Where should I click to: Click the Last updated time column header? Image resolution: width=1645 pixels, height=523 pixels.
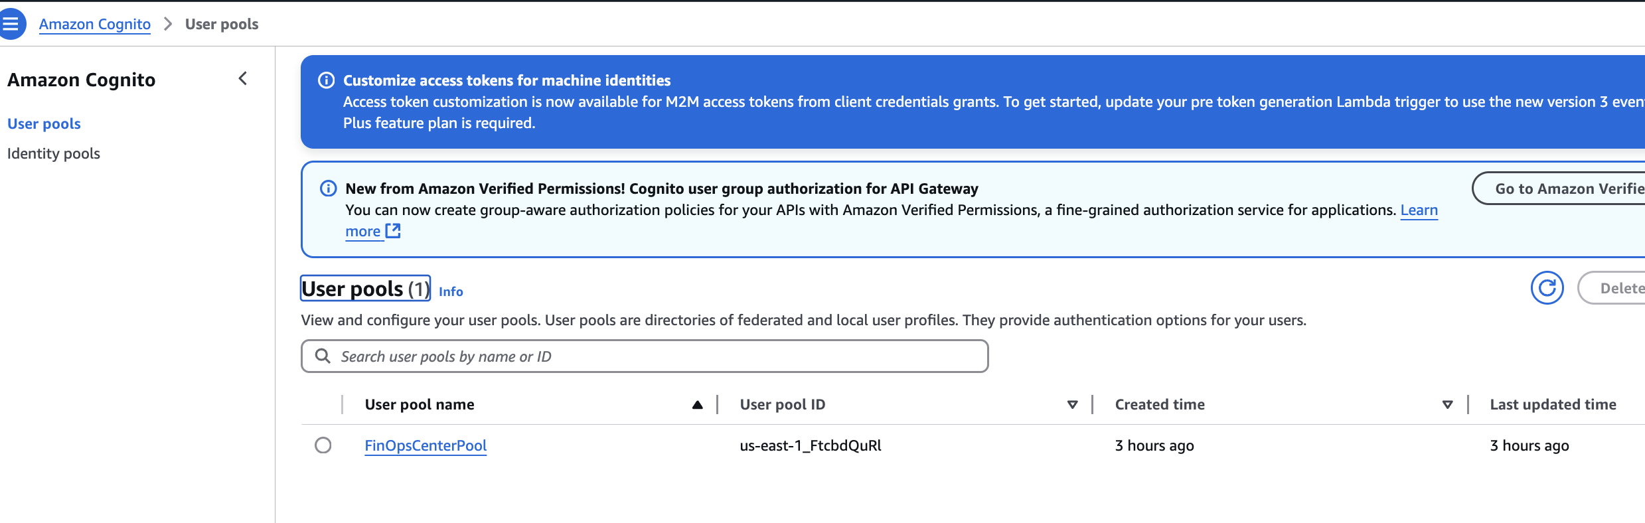click(1552, 405)
